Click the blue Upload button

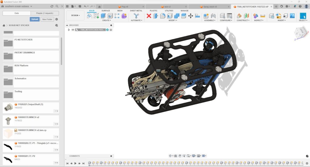pyautogui.click(x=35, y=19)
